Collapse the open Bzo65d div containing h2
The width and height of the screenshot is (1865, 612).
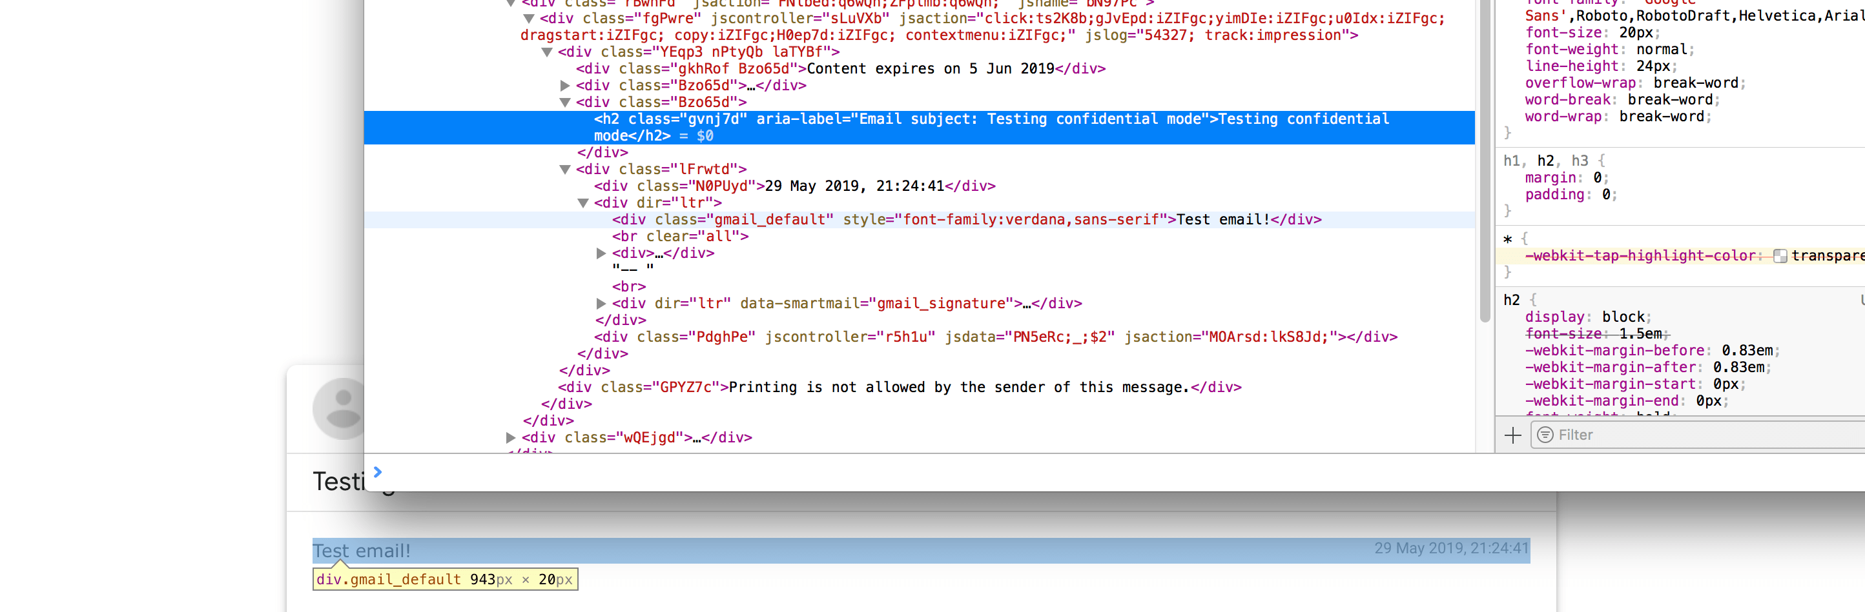(564, 103)
